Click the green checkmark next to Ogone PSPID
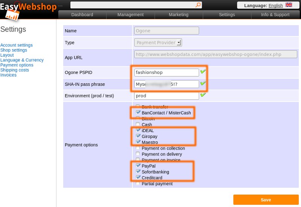The height and width of the screenshot is (207, 301). tap(203, 72)
